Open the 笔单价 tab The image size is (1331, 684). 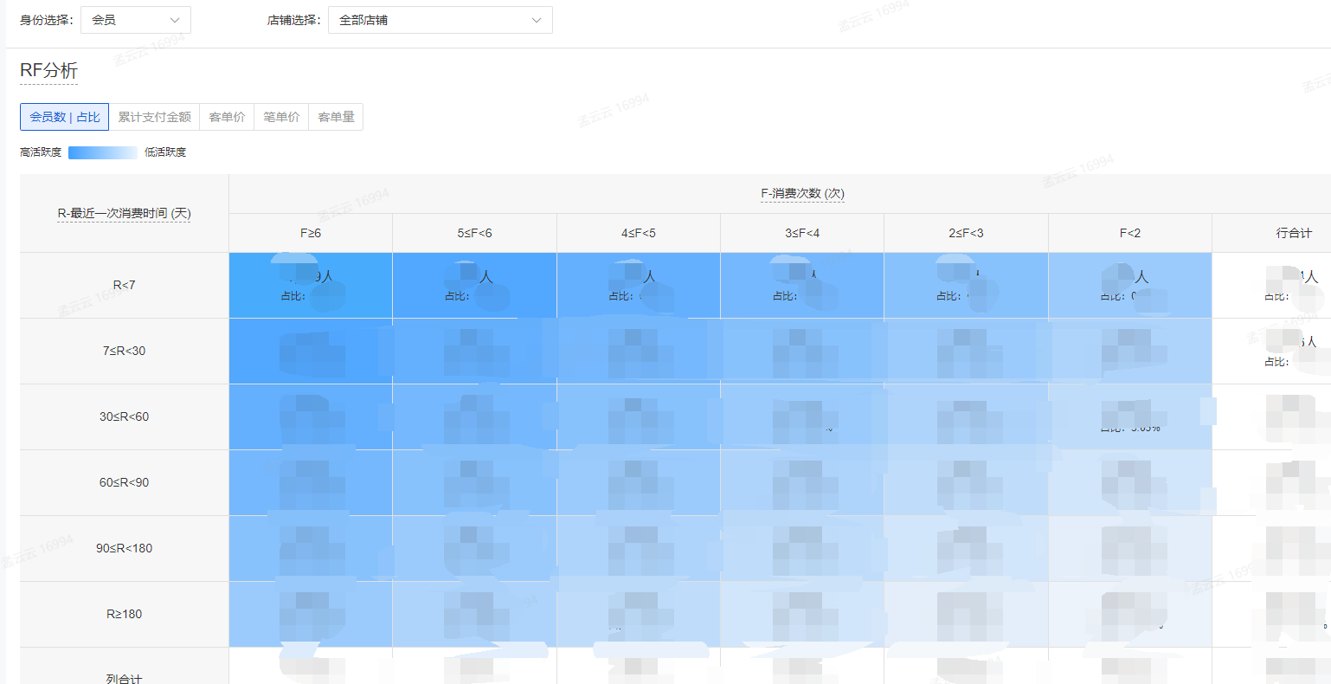(281, 117)
